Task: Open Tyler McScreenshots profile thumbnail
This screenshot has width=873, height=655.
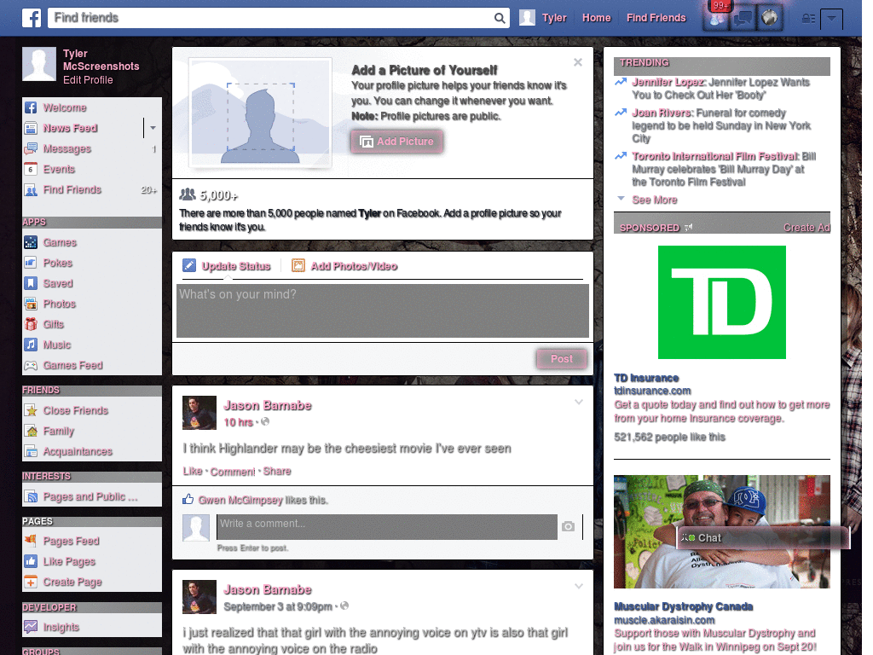Action: tap(39, 64)
